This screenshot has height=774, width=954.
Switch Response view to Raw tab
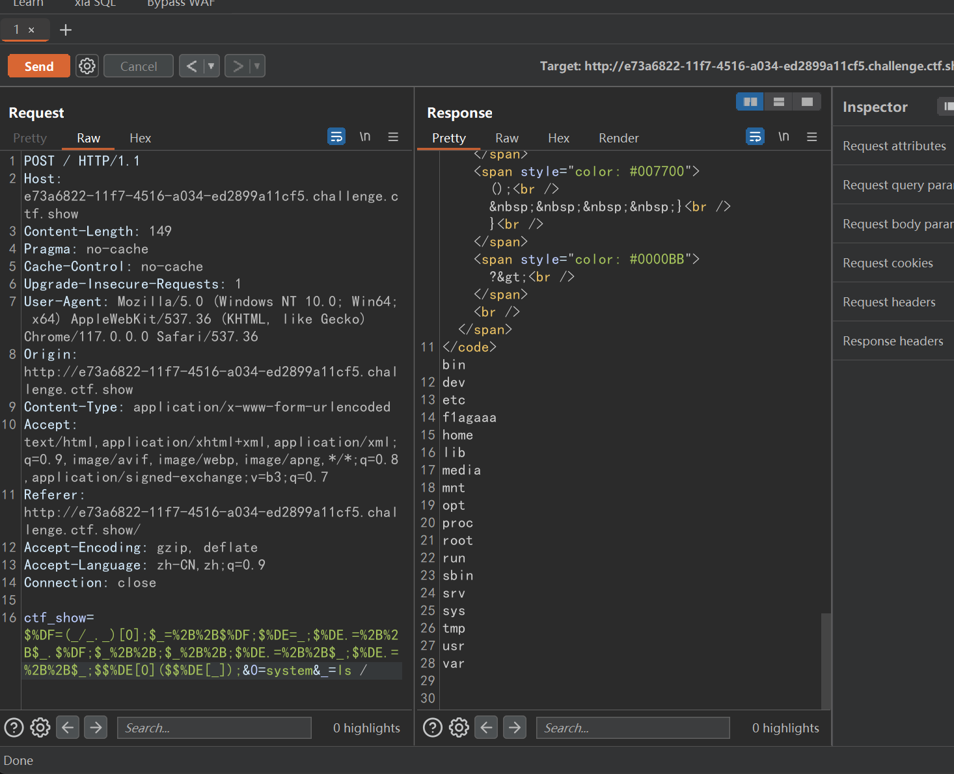pyautogui.click(x=507, y=138)
